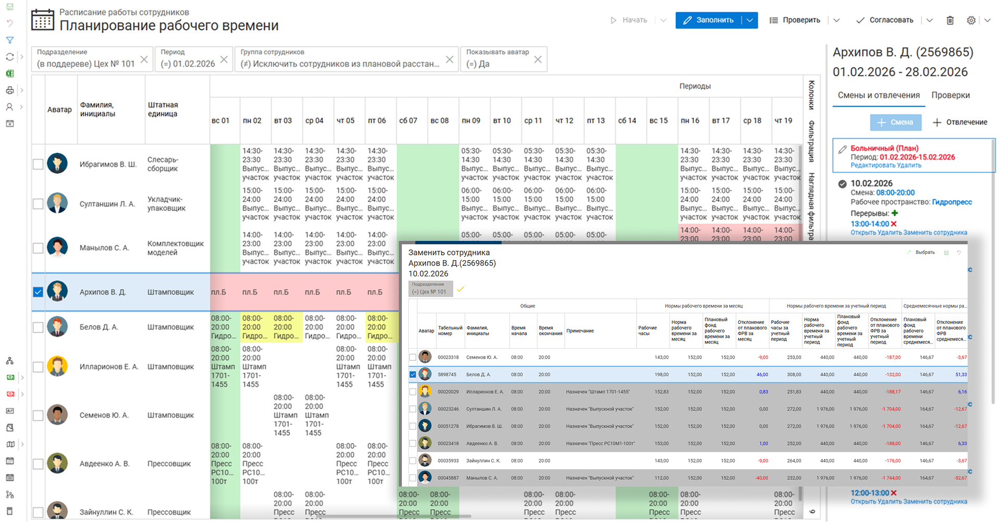This screenshot has width=1001, height=522.
Task: Click the + Отвлечение button
Action: click(960, 122)
